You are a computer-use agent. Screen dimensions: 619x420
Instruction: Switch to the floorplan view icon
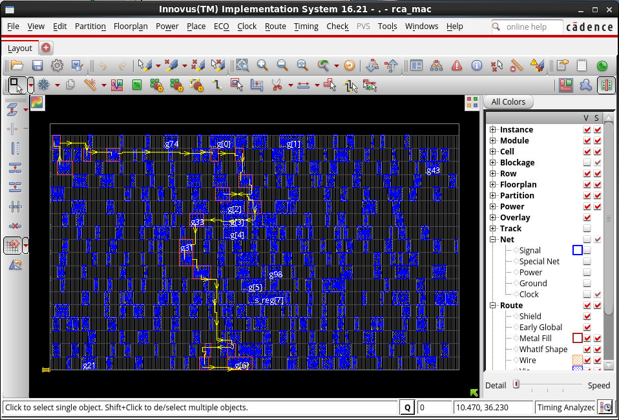pos(566,85)
